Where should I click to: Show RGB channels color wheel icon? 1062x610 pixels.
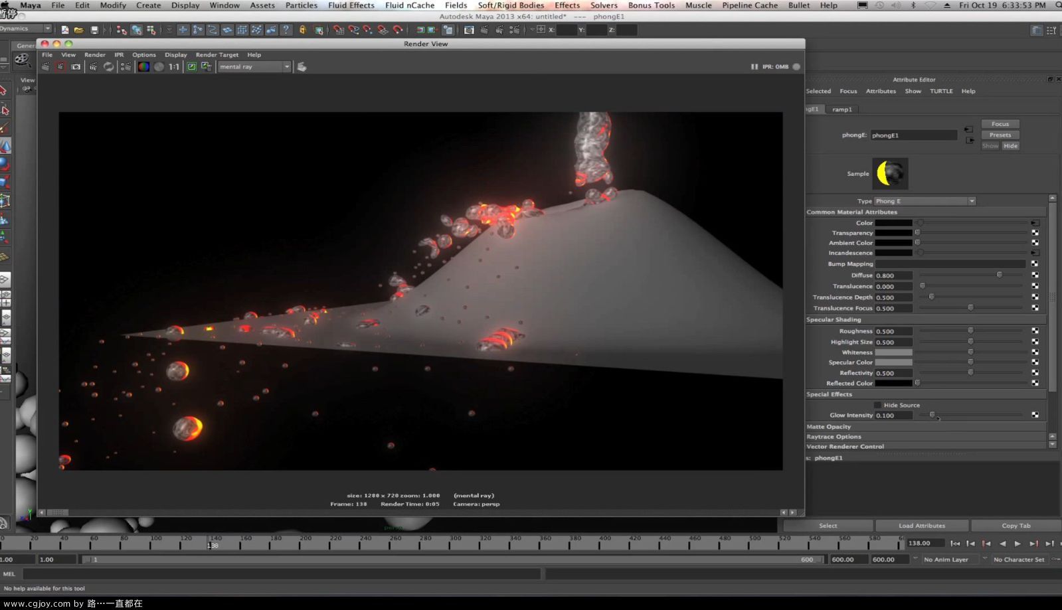pos(143,66)
